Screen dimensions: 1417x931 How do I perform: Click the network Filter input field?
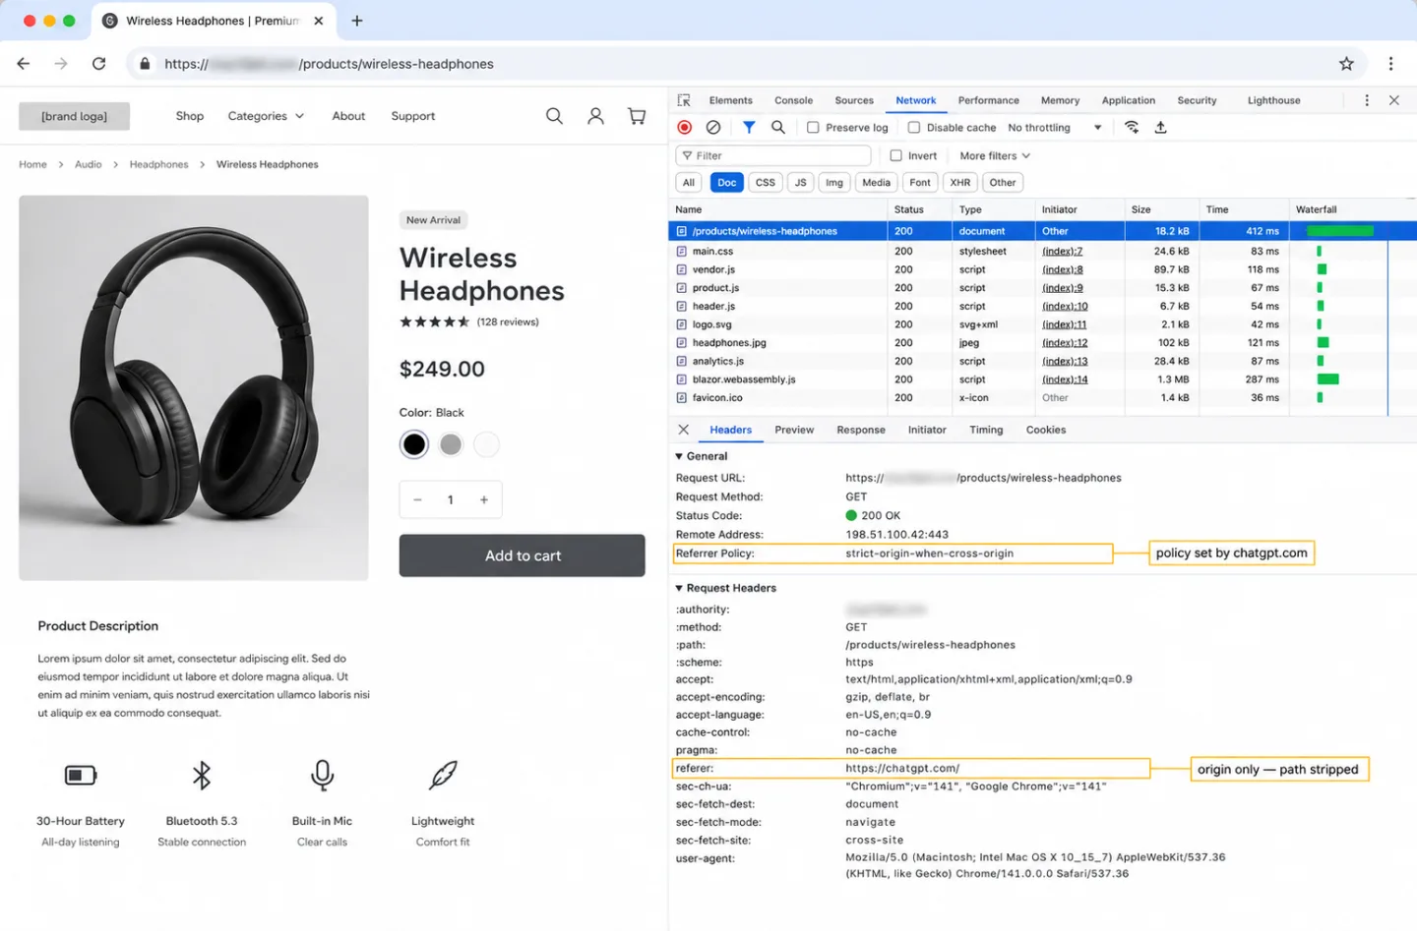tap(773, 155)
